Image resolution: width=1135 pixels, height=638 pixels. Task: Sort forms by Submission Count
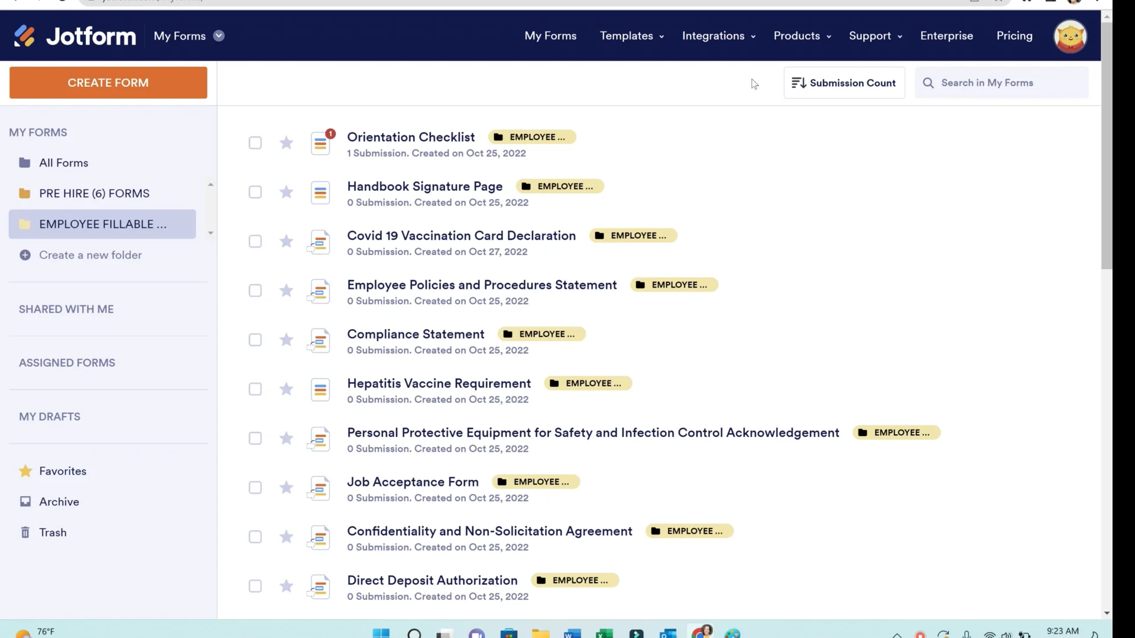point(844,83)
